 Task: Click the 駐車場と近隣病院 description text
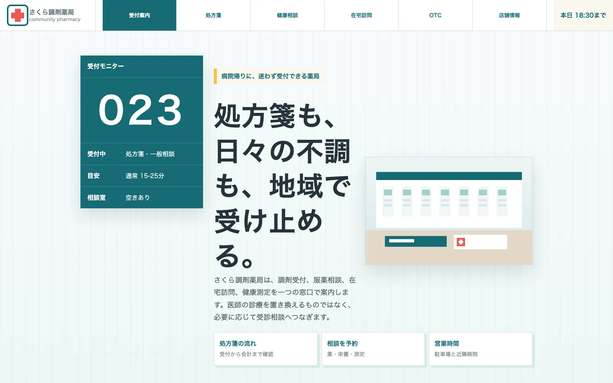pyautogui.click(x=456, y=354)
